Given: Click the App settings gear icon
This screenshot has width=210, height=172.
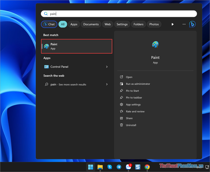Looking at the screenshot, I should pos(121,104).
